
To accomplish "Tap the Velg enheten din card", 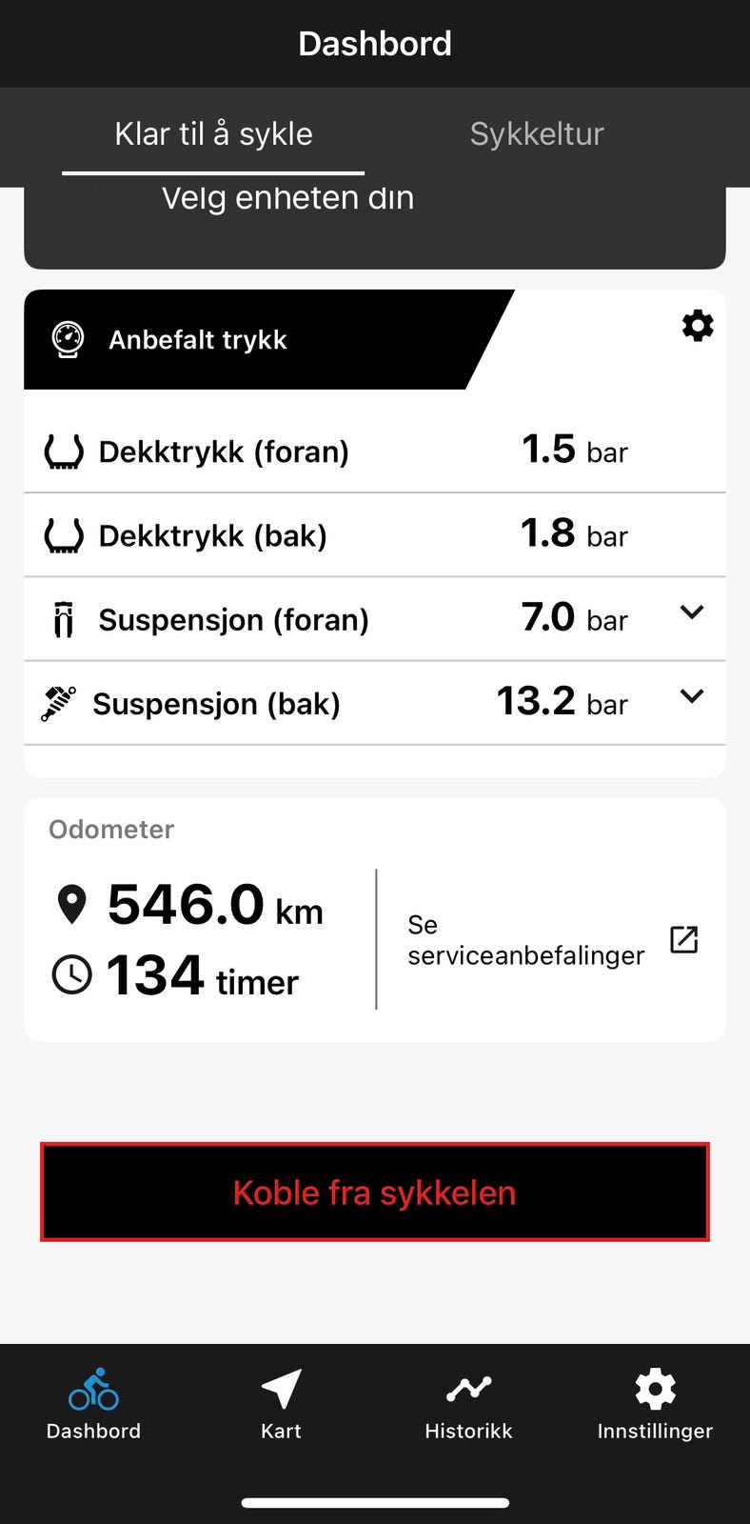I will tap(375, 227).
